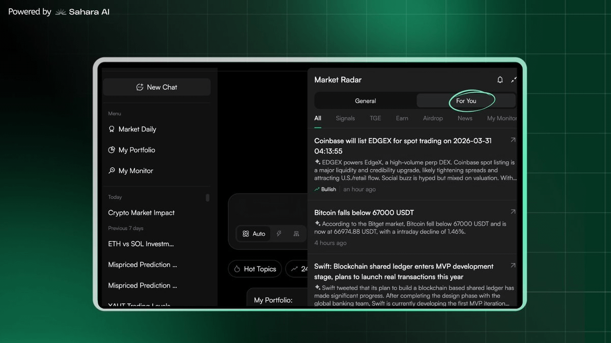Click the New Chat bubble icon

click(x=140, y=87)
